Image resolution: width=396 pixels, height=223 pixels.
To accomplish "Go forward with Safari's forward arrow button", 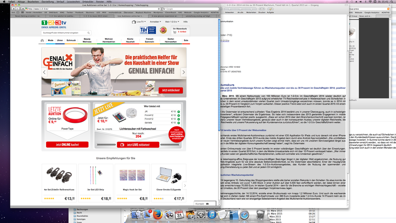I will (x=17, y=9).
